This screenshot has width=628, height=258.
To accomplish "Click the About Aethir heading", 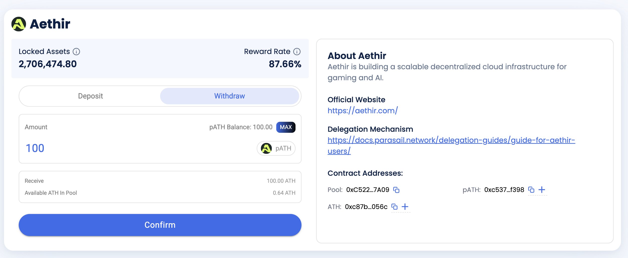I will click(357, 56).
